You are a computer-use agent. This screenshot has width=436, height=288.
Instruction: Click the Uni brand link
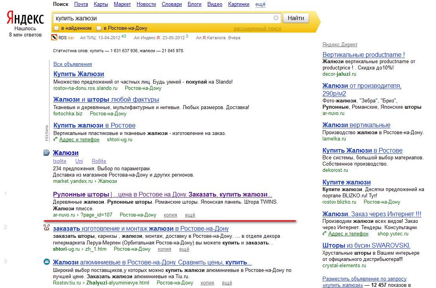click(x=79, y=161)
